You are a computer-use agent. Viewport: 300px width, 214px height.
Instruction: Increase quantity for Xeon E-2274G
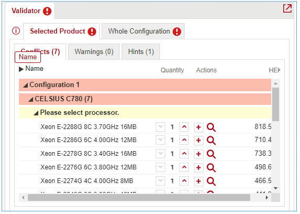184,181
